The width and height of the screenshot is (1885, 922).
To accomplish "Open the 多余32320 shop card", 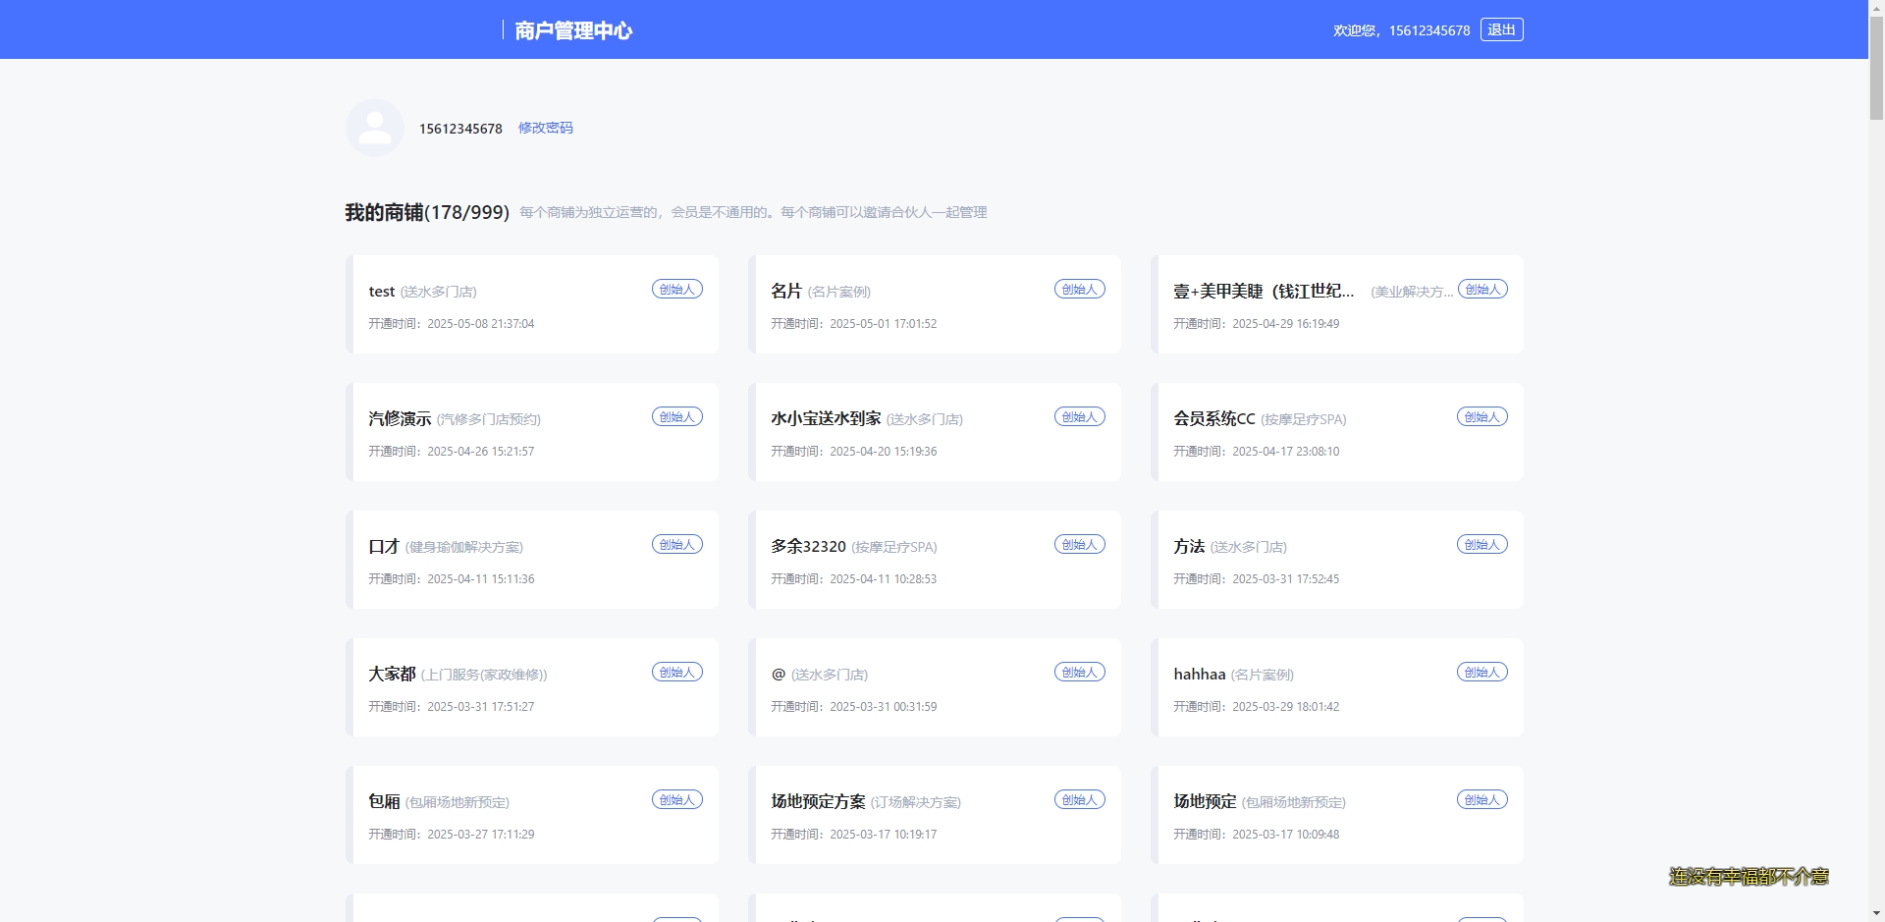I will tap(938, 560).
